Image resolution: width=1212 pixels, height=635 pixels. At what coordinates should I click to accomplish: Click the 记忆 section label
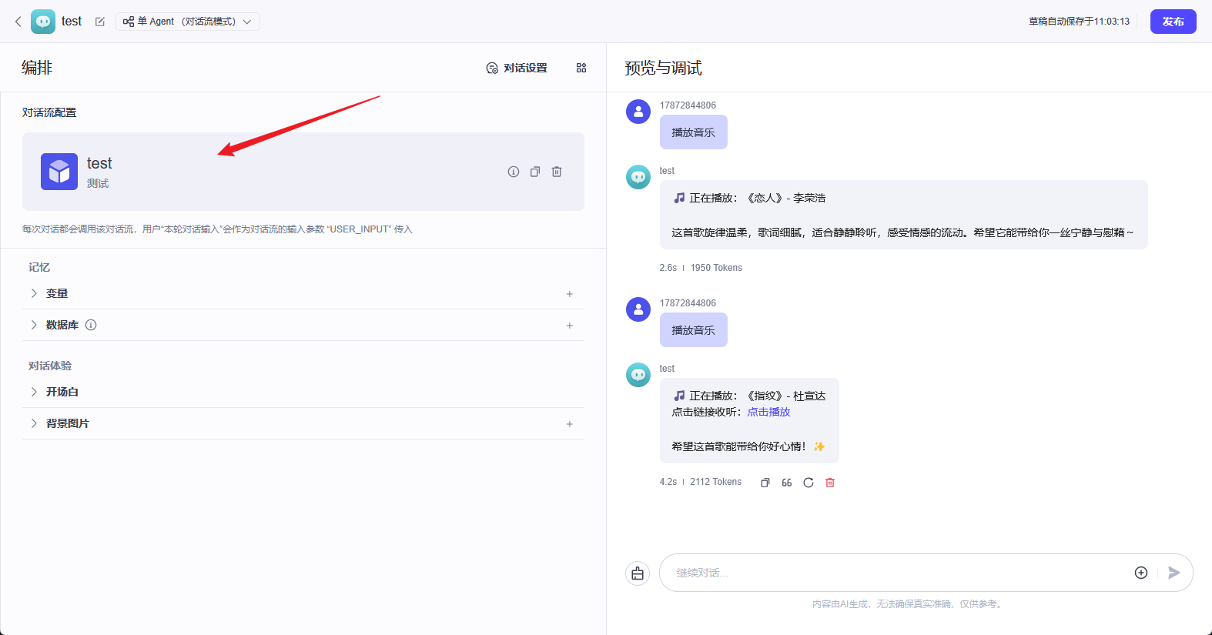coord(39,267)
